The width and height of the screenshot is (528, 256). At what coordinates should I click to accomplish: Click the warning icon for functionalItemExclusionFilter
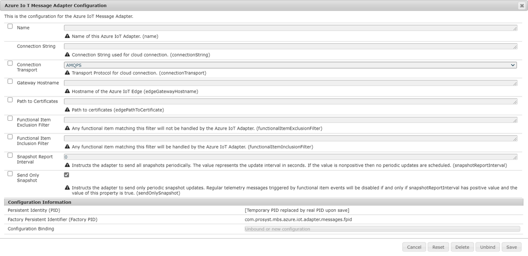[67, 128]
